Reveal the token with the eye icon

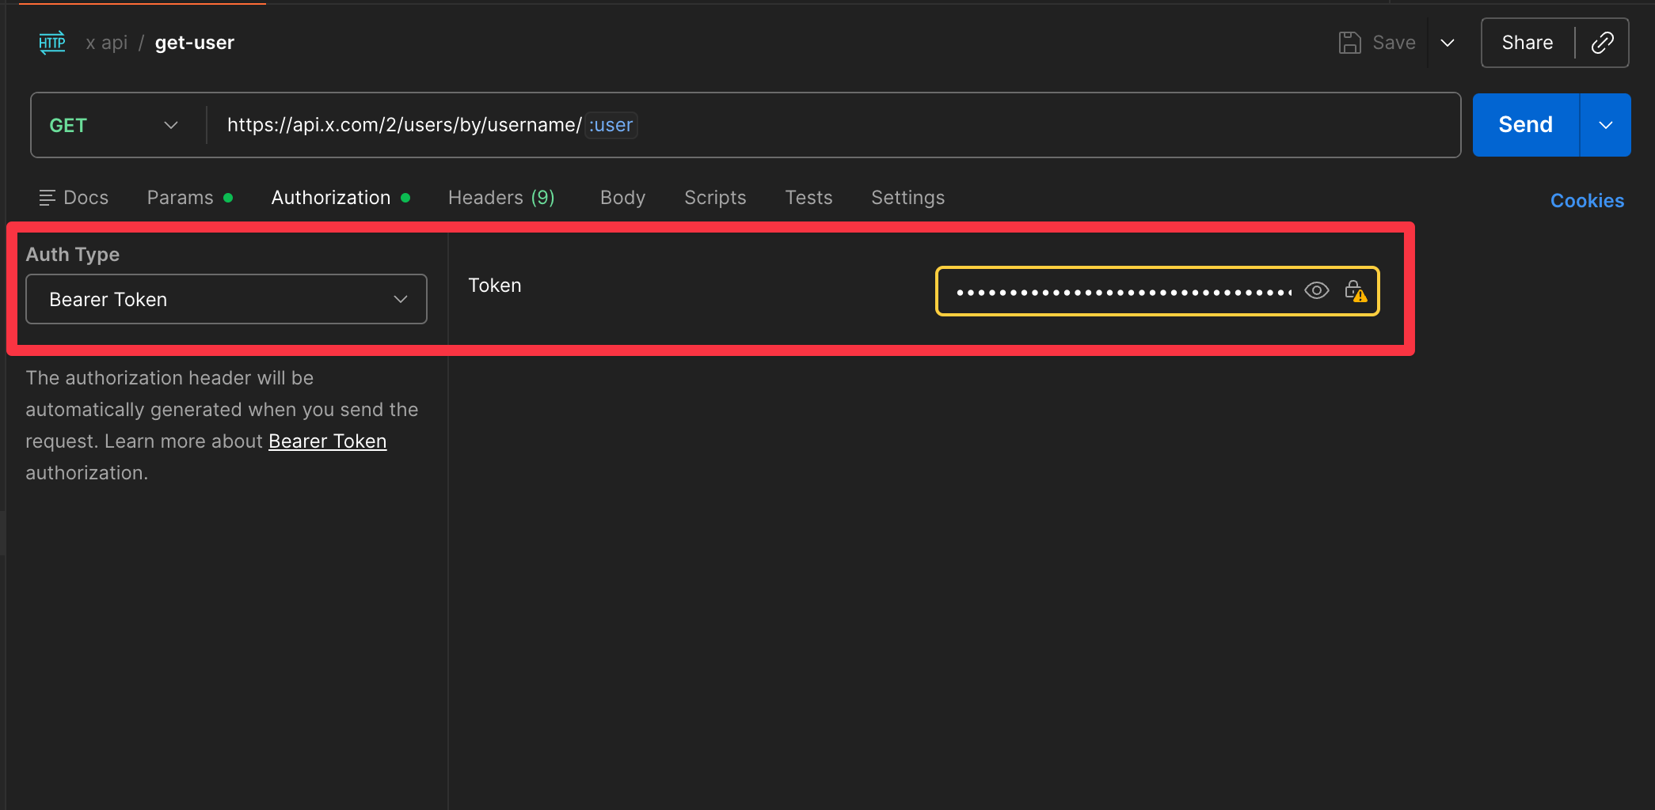(x=1317, y=290)
